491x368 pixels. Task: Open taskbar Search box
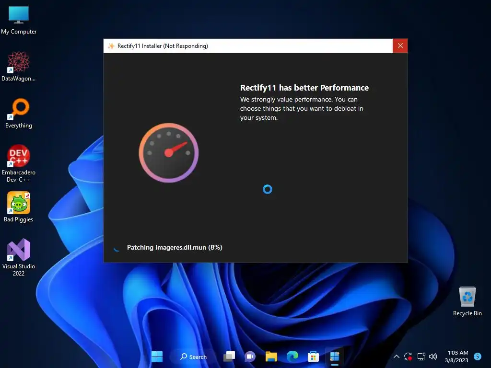[193, 356]
